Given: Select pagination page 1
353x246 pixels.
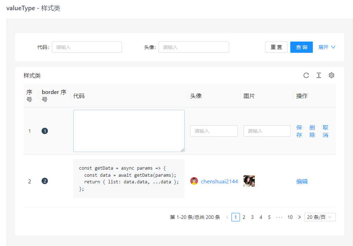Looking at the screenshot, I should [235, 217].
